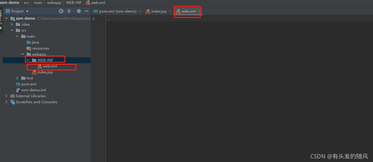Click the collapse all icon in Project panel
Image resolution: width=373 pixels, height=162 pixels.
pyautogui.click(x=69, y=11)
